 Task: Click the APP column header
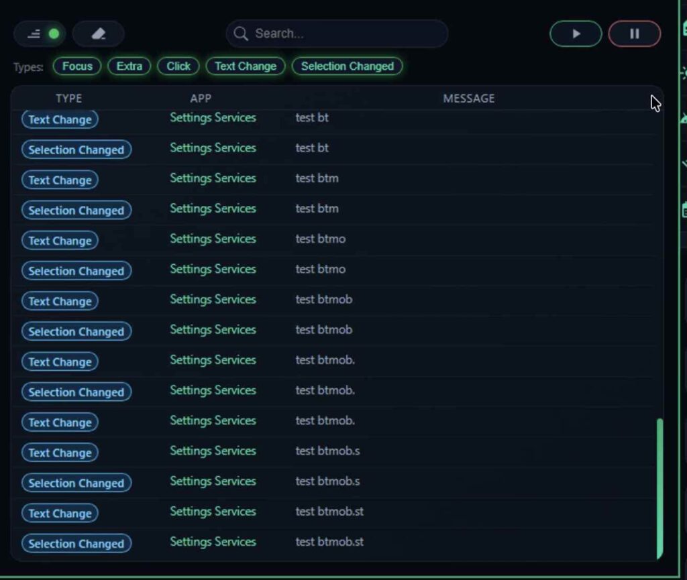pos(201,99)
